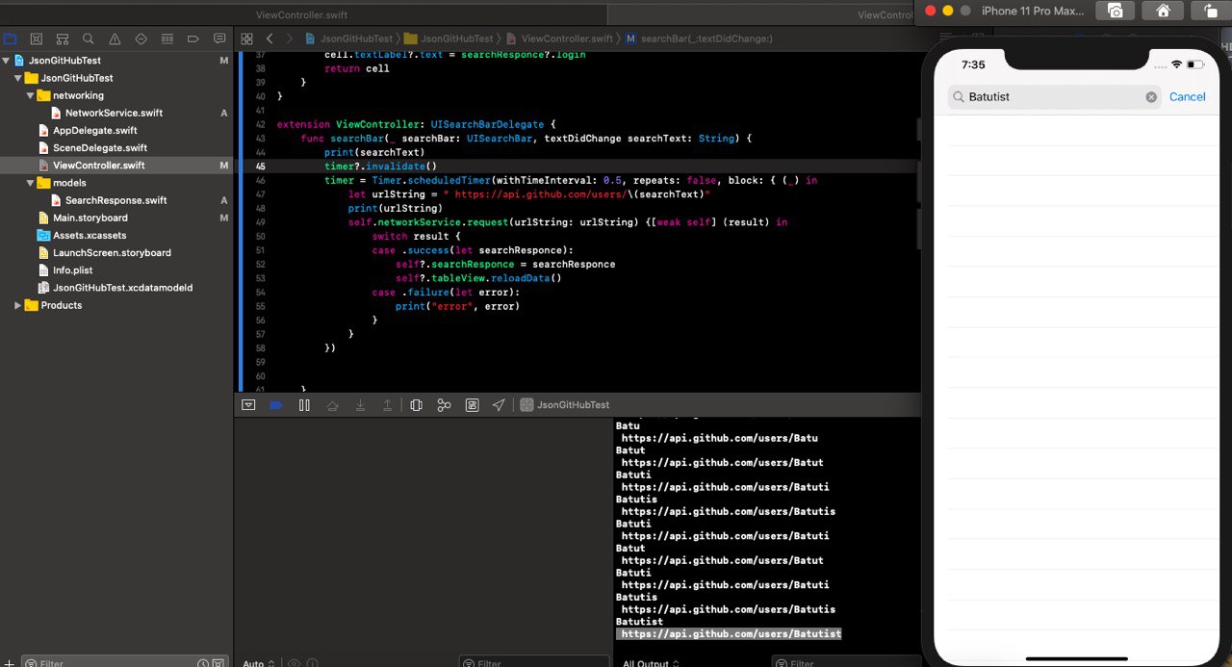The image size is (1232, 667).
Task: Open the Source Control navigator
Action: click(x=36, y=39)
